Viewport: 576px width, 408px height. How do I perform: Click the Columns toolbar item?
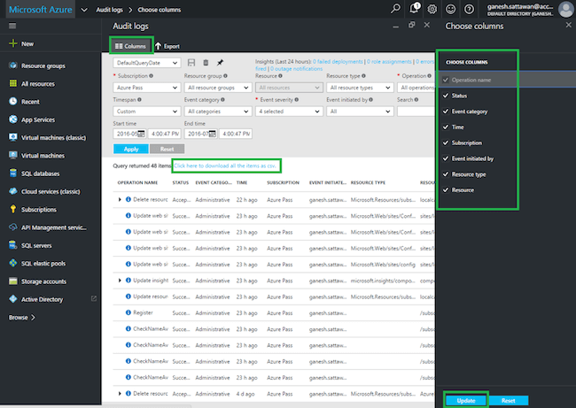pyautogui.click(x=129, y=45)
